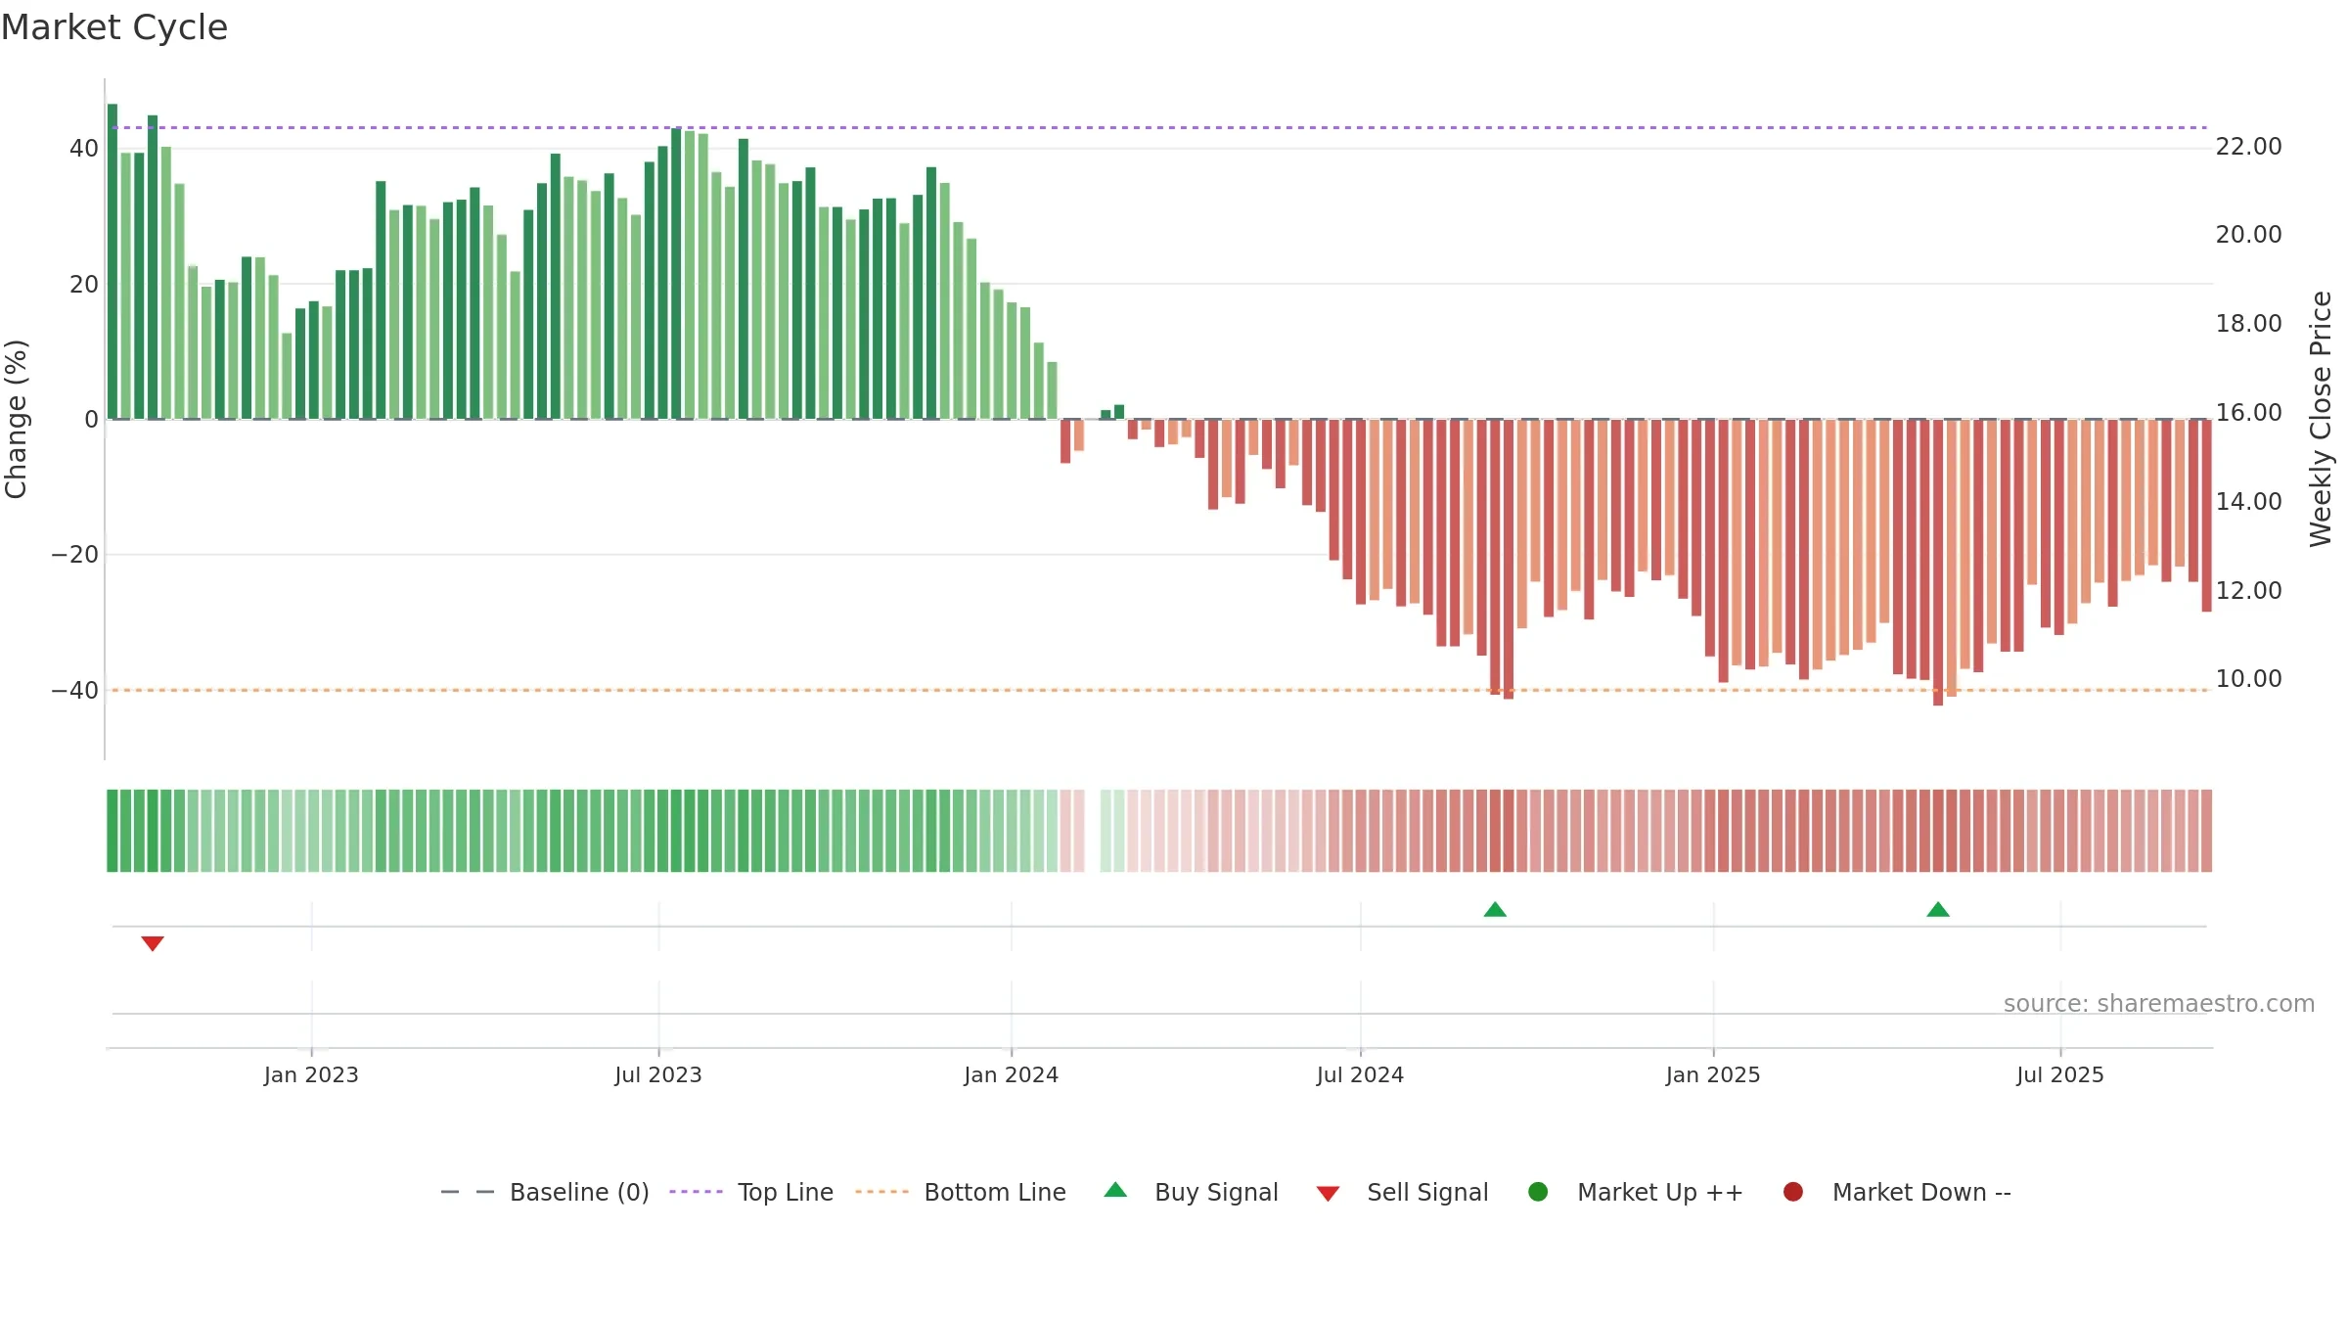Click the green Market Up circle in legend
The image size is (2348, 1321).
(1538, 1192)
